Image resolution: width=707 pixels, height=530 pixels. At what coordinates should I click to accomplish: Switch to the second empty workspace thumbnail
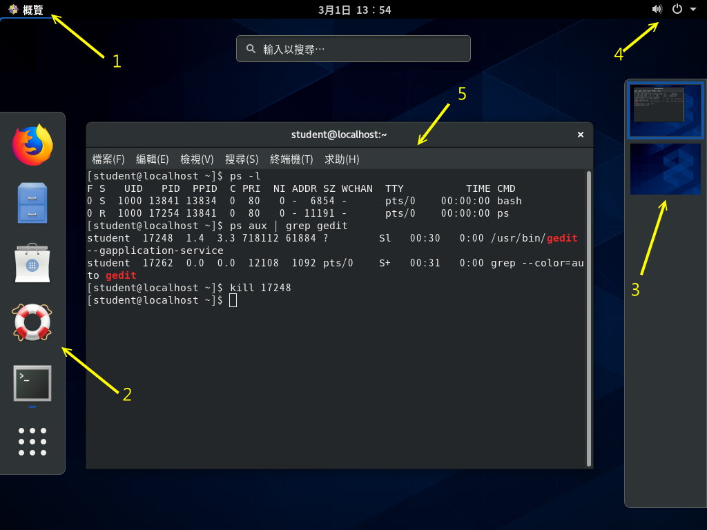coord(665,169)
